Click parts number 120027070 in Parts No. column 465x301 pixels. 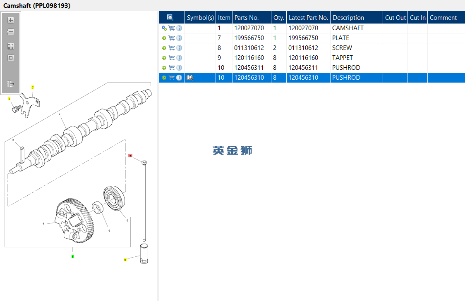[249, 28]
